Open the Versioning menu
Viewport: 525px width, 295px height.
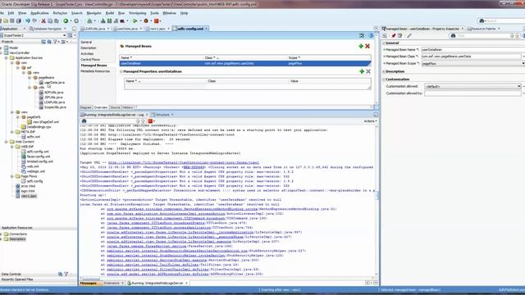137,13
